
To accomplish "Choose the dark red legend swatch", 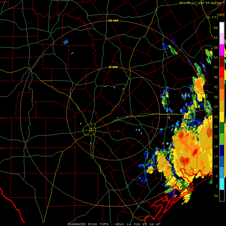I will (x=222, y=61).
